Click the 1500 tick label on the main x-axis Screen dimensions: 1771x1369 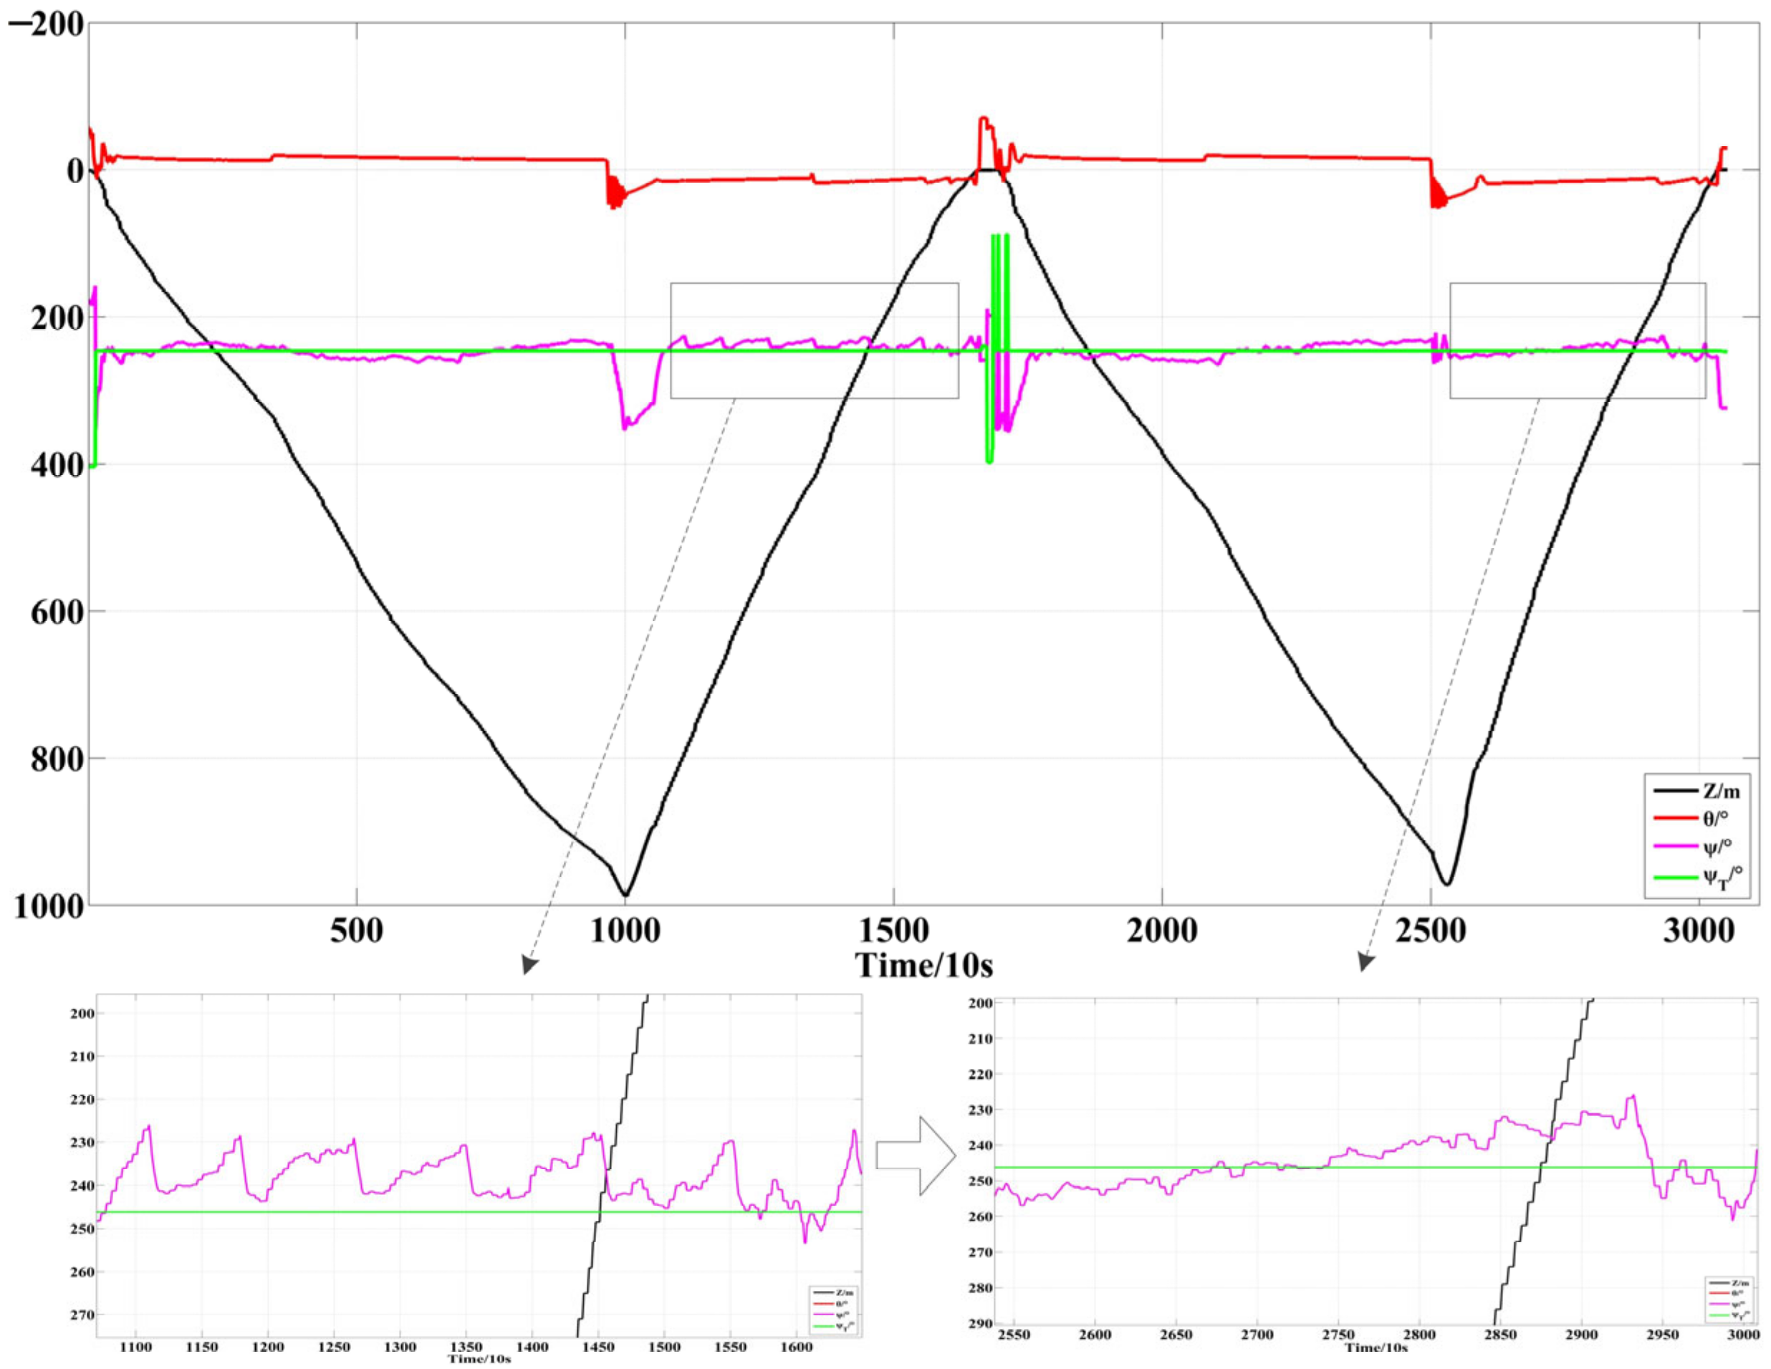[x=893, y=931]
